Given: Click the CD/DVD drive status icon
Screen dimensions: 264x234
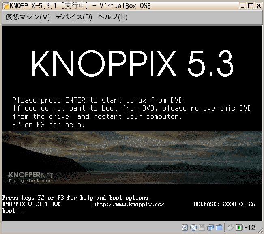Looking at the screenshot, I should [193, 228].
